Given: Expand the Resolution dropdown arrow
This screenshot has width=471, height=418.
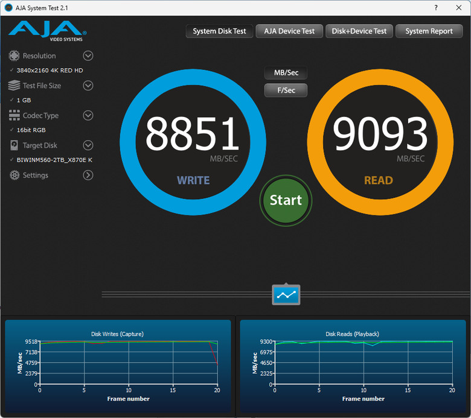Looking at the screenshot, I should 88,56.
